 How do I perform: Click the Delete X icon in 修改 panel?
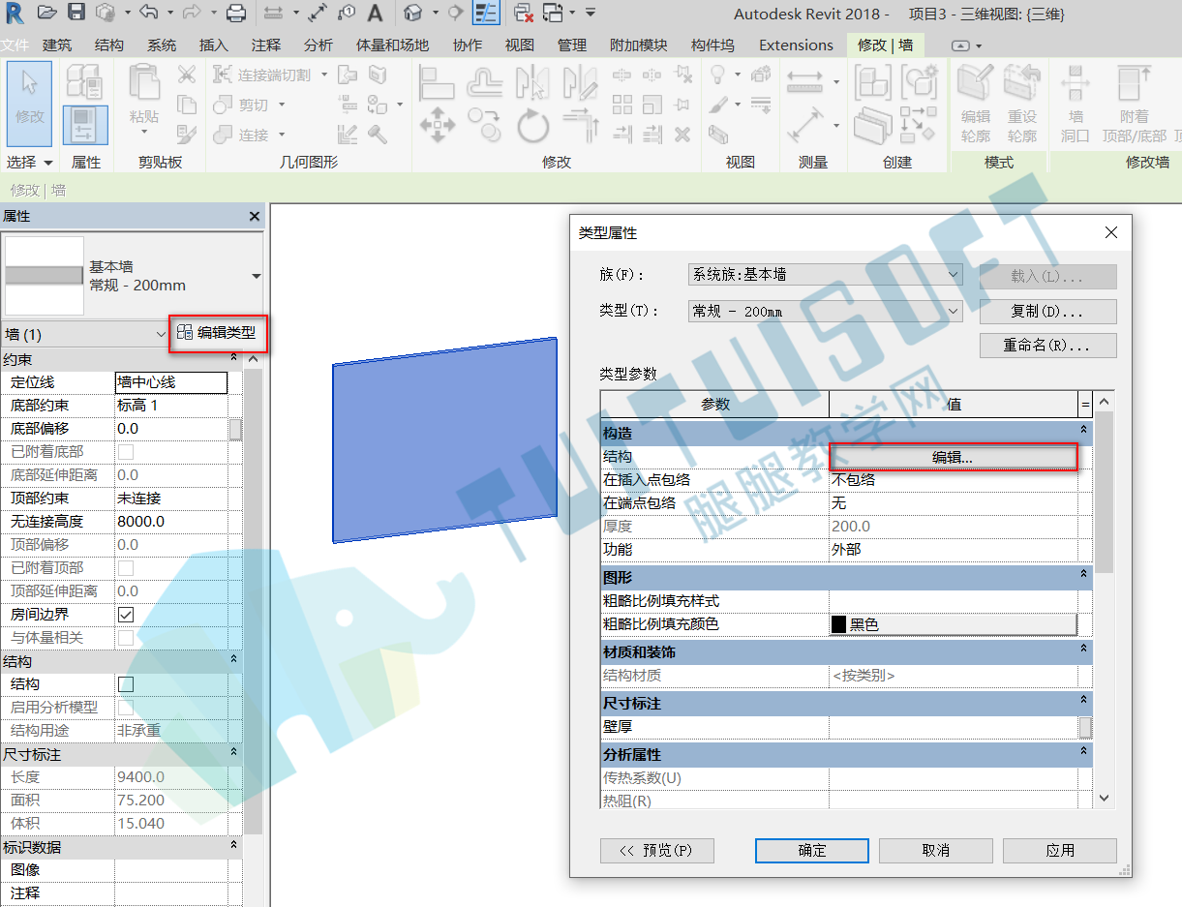682,135
